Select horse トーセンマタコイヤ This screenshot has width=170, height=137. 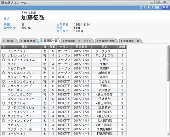pos(21,81)
